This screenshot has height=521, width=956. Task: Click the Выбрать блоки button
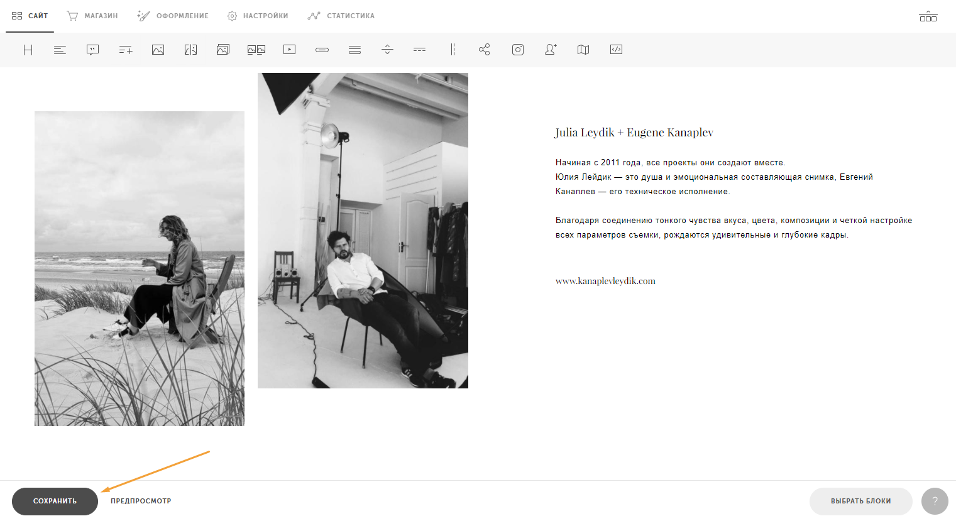tap(860, 501)
